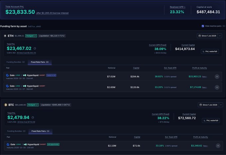Click the $487,484.31 capital at work value
The image size is (226, 155).
click(x=208, y=12)
